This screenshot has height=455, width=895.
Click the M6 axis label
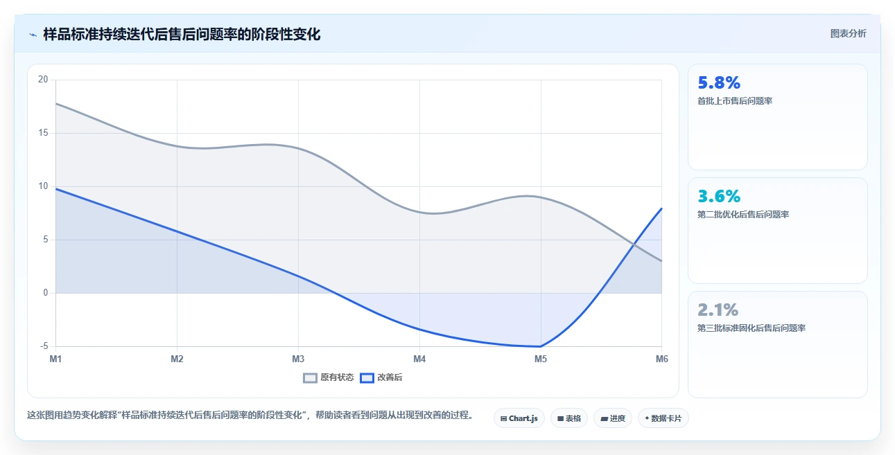(662, 359)
